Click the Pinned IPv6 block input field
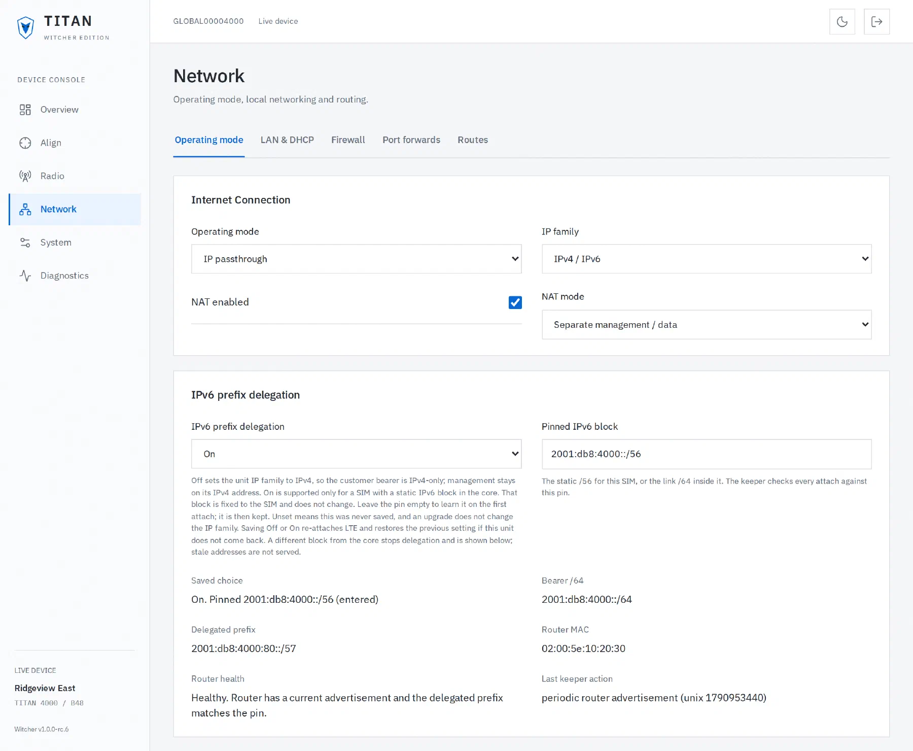913x751 pixels. click(707, 454)
